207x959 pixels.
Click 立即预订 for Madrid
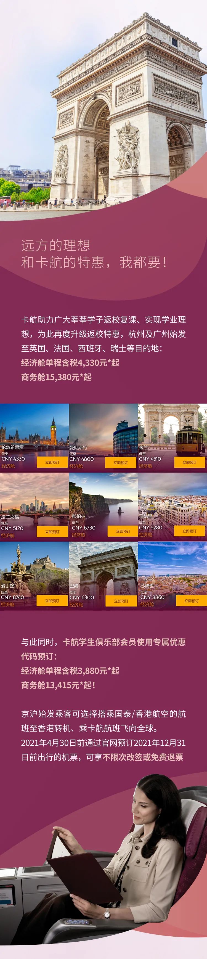click(x=190, y=531)
